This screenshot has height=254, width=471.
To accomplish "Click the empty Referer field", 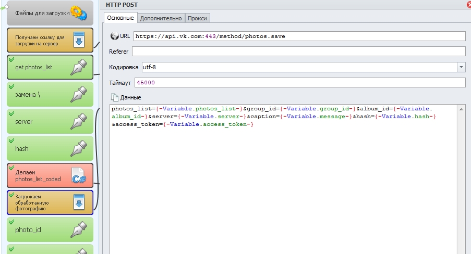I will [x=298, y=51].
